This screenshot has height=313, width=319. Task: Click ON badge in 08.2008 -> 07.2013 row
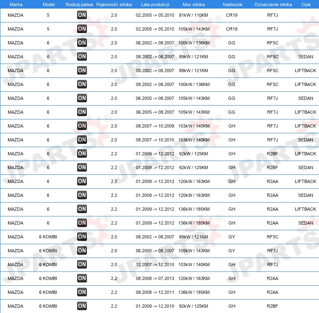point(82,278)
